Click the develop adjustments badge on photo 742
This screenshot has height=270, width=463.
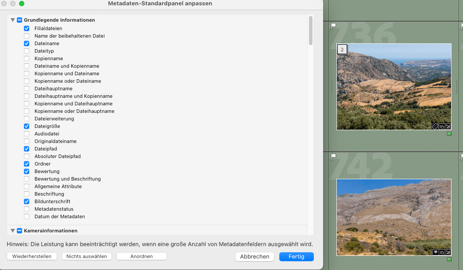click(x=448, y=252)
